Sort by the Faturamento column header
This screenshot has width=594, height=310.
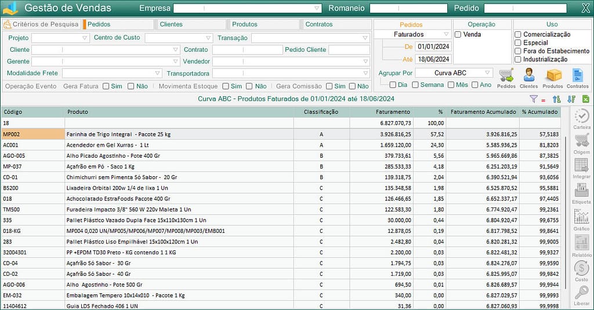[x=381, y=112]
